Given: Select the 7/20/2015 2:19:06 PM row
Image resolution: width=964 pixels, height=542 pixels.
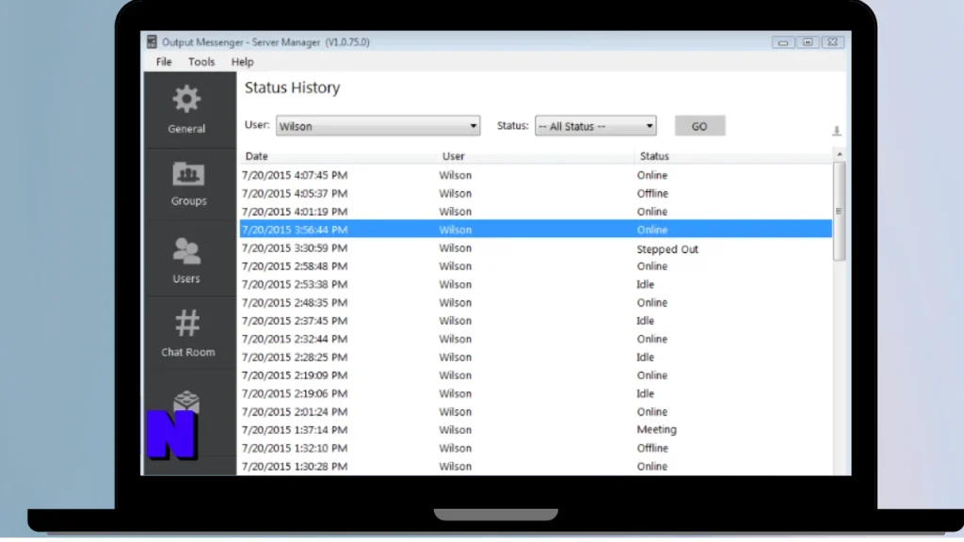Looking at the screenshot, I should point(536,393).
